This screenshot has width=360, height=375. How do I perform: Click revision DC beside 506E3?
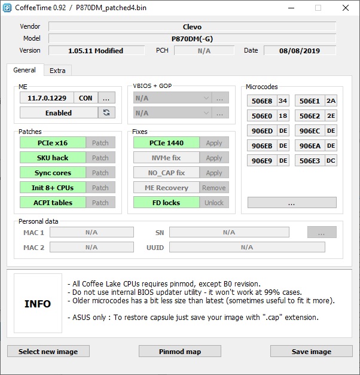pos(331,160)
